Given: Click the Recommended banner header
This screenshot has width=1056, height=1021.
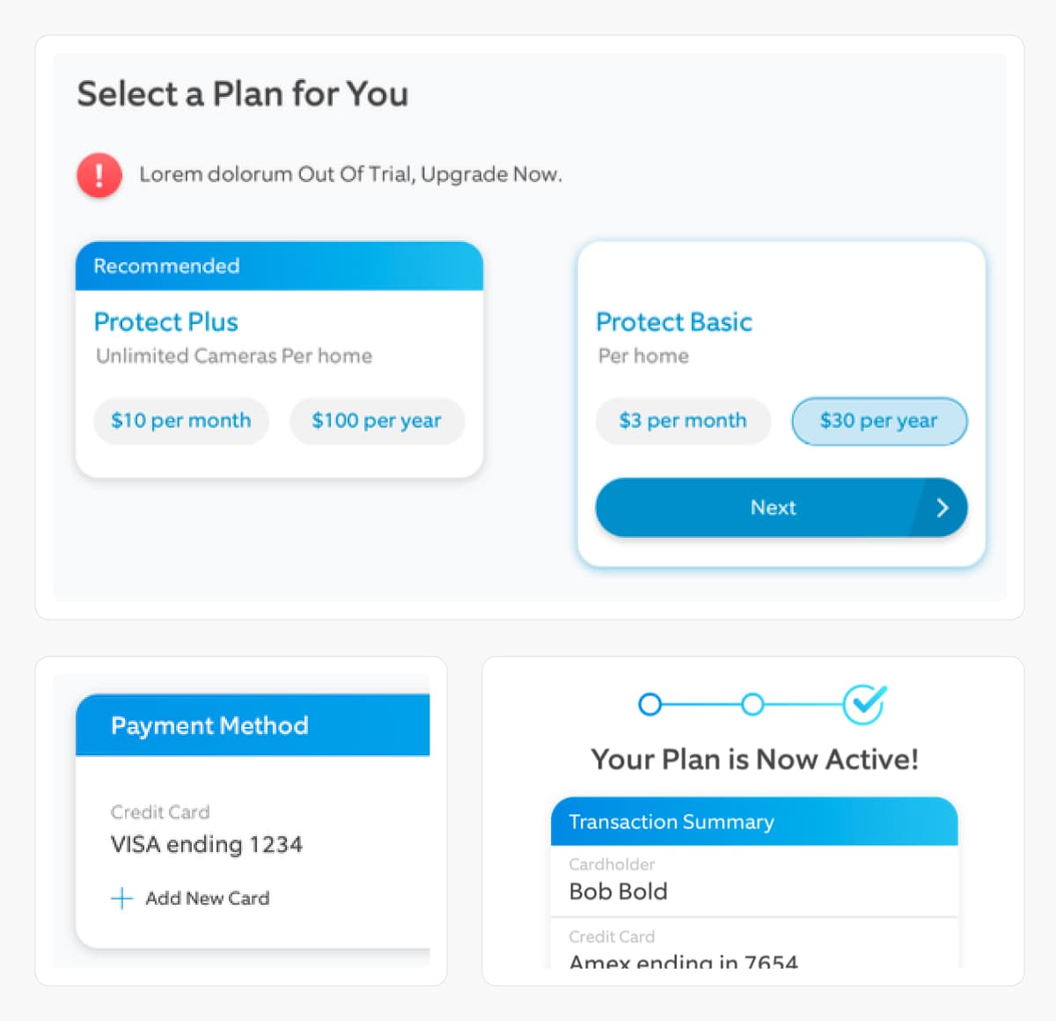Looking at the screenshot, I should (x=280, y=266).
